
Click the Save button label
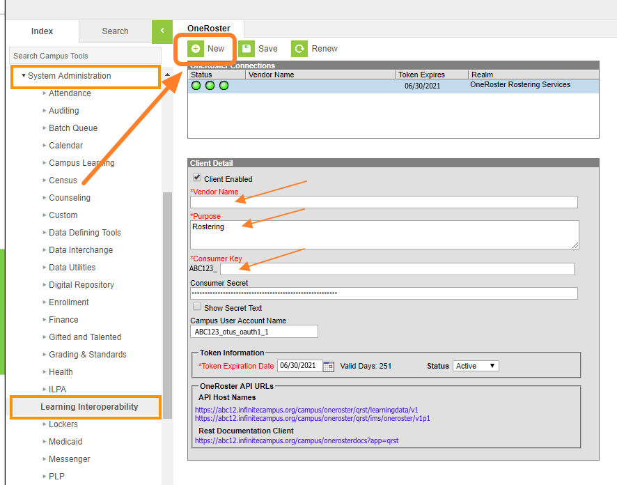(267, 48)
